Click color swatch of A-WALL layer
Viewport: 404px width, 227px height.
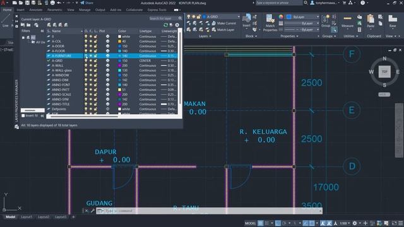tap(119, 66)
